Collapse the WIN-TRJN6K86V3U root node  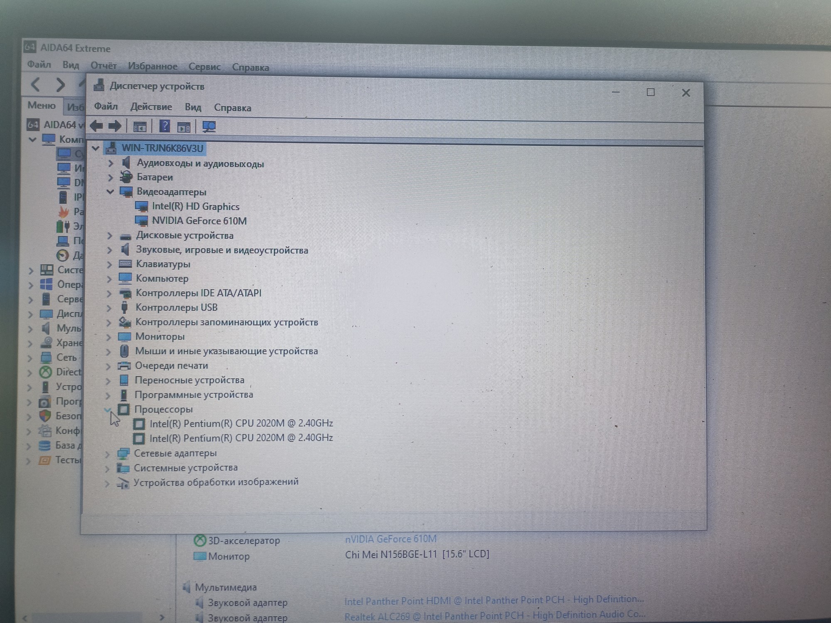click(96, 148)
